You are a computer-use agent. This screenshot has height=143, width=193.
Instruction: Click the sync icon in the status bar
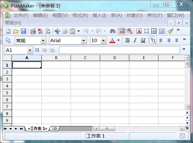click(x=182, y=136)
